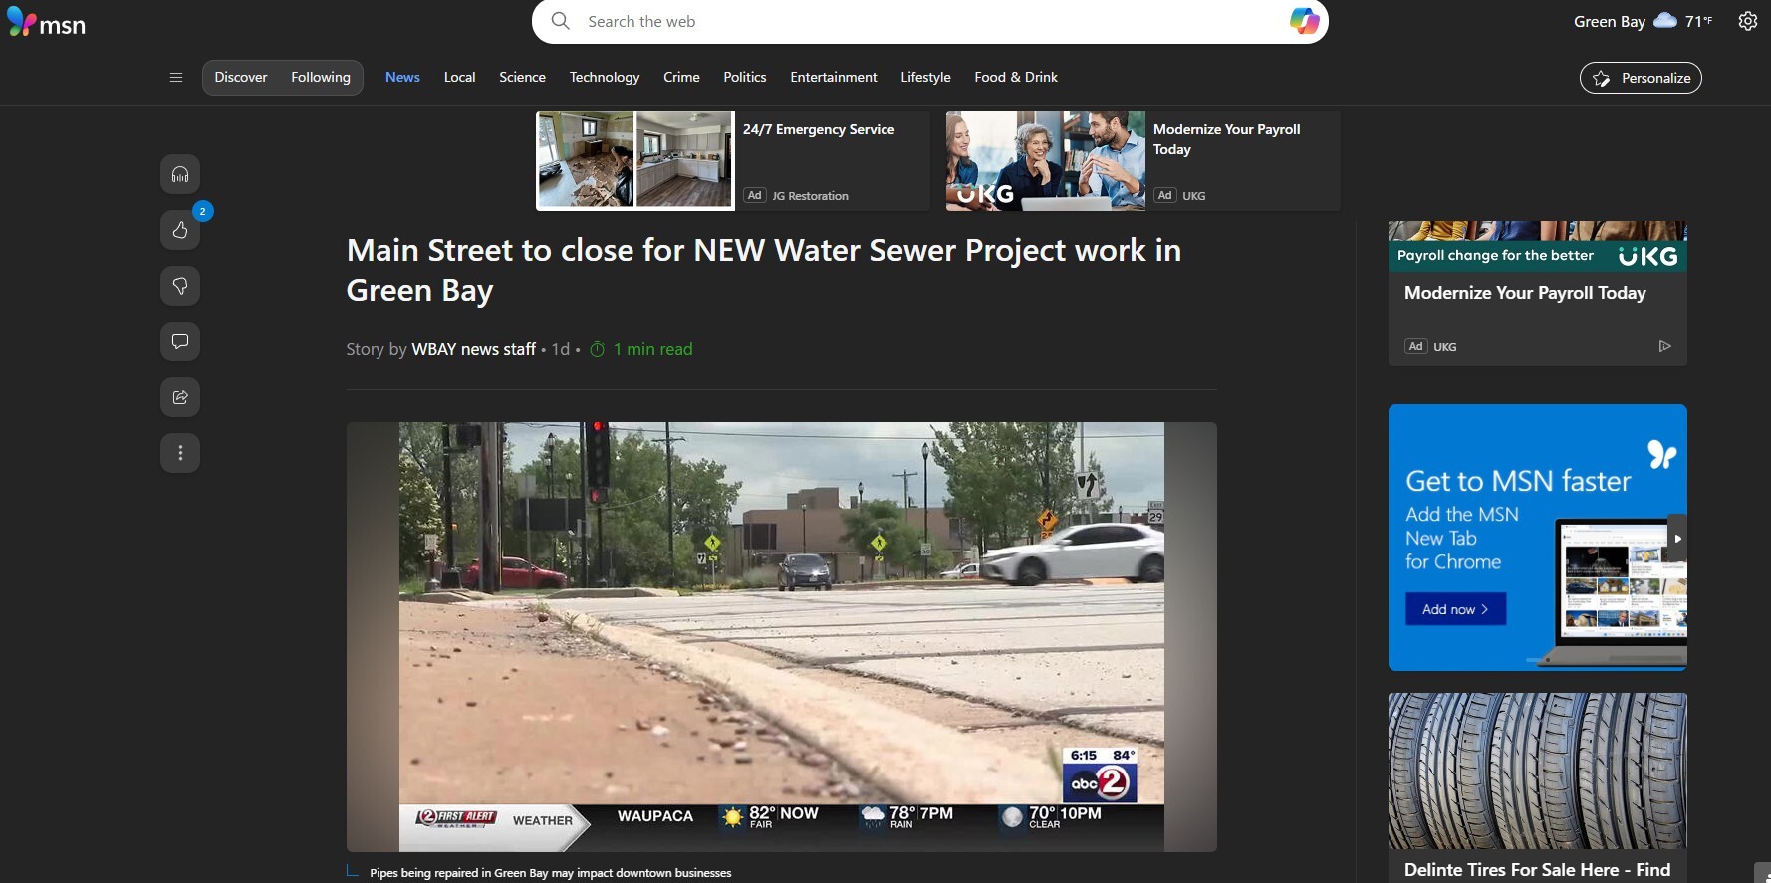The height and width of the screenshot is (883, 1771).
Task: Open the comments speech bubble icon
Action: coord(180,342)
